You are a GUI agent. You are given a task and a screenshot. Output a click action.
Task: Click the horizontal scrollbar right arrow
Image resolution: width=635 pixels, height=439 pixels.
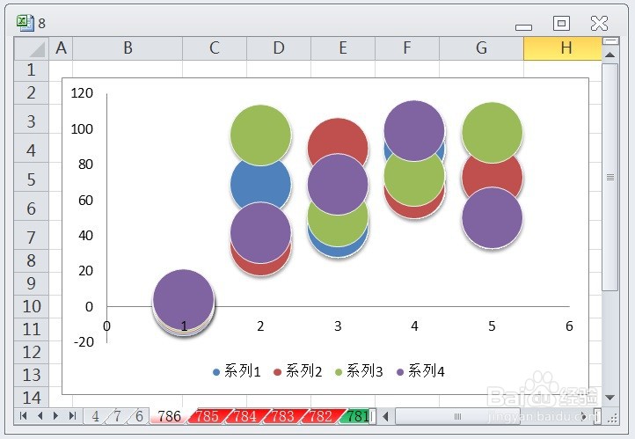pyautogui.click(x=584, y=416)
